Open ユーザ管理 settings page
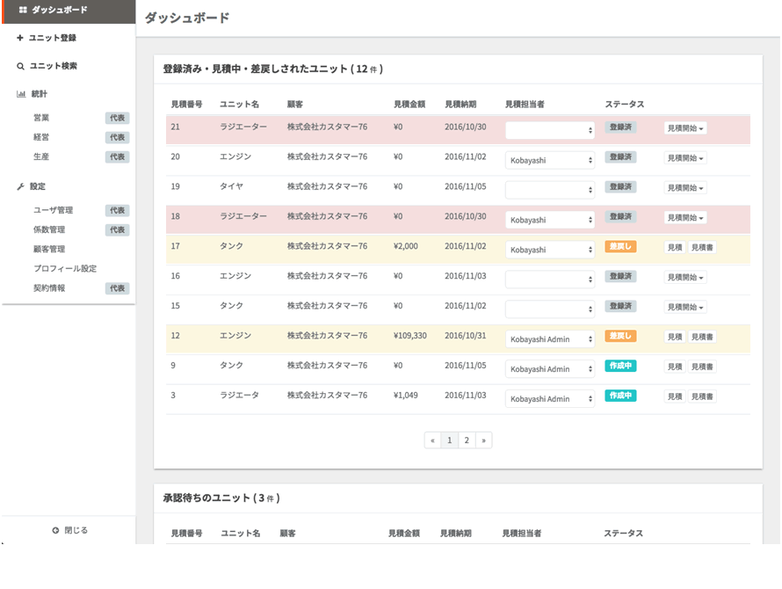Image resolution: width=782 pixels, height=589 pixels. pos(54,210)
